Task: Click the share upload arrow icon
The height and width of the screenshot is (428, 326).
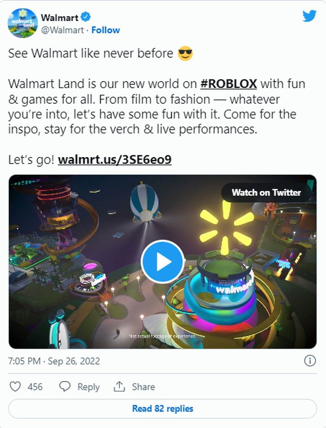Action: click(x=119, y=386)
